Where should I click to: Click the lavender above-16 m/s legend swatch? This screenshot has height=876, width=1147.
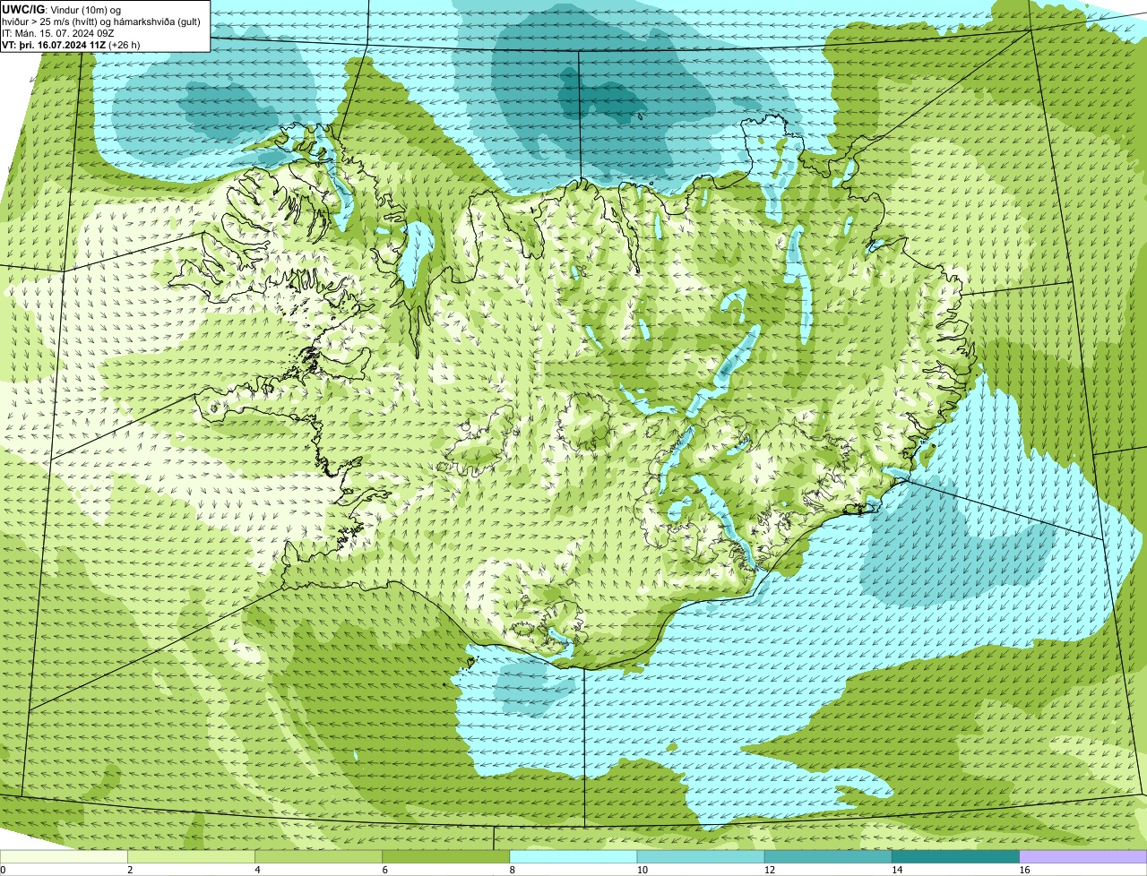click(x=1082, y=856)
